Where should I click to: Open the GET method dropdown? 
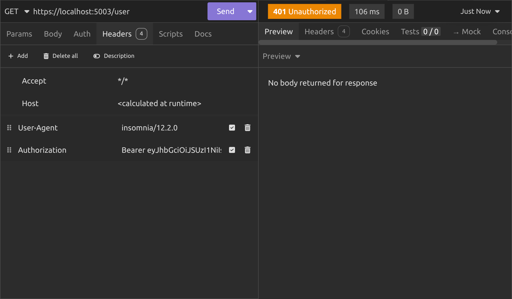coord(26,11)
